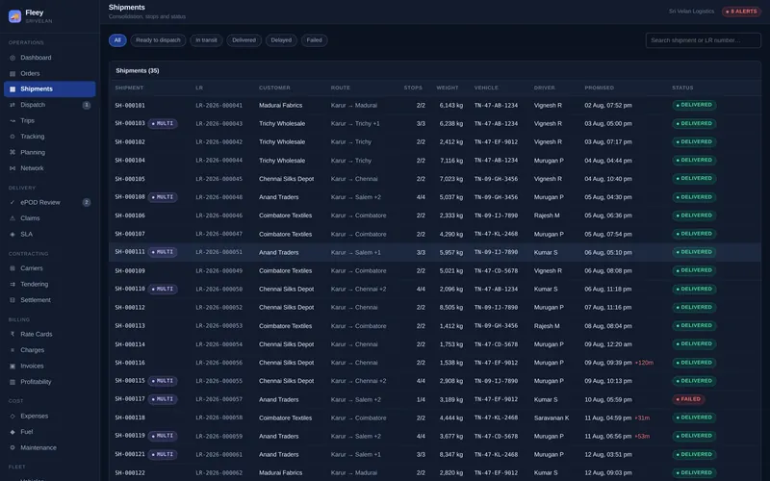Click the Network sidebar icon
Screen dimensions: 770x481
pyautogui.click(x=13, y=168)
